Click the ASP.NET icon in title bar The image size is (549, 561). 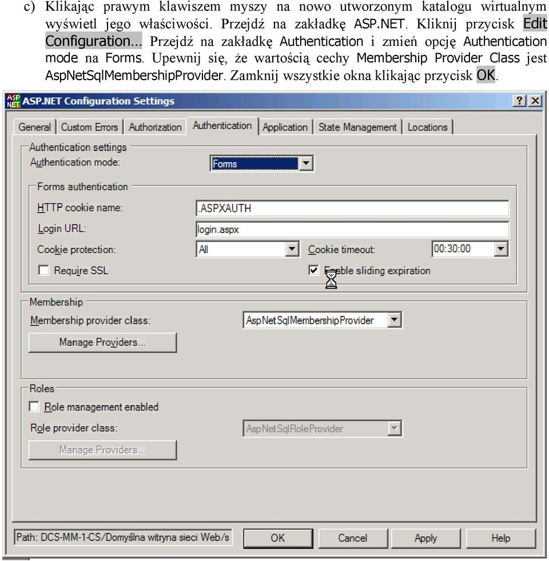[13, 101]
